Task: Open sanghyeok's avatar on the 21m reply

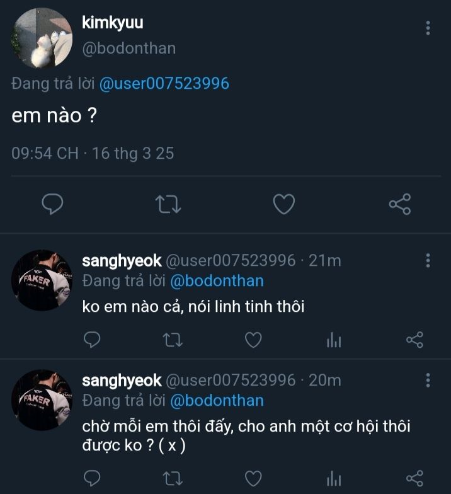Action: coord(42,280)
